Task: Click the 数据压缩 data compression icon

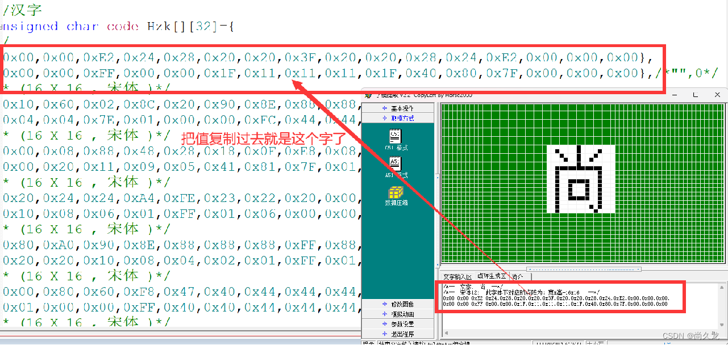Action: pyautogui.click(x=396, y=192)
